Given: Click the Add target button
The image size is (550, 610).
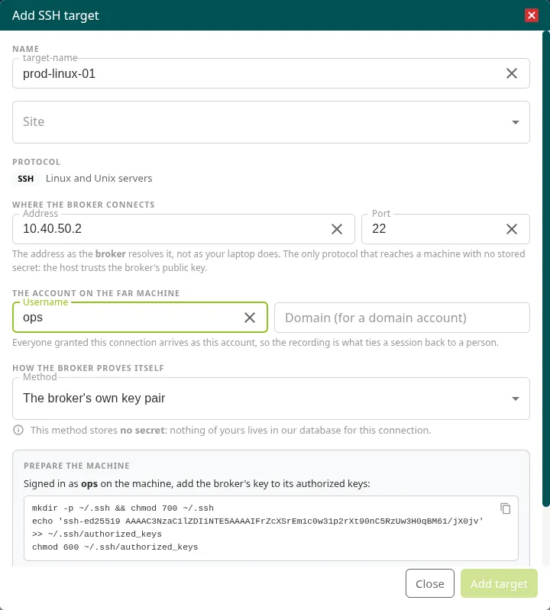Looking at the screenshot, I should (499, 583).
